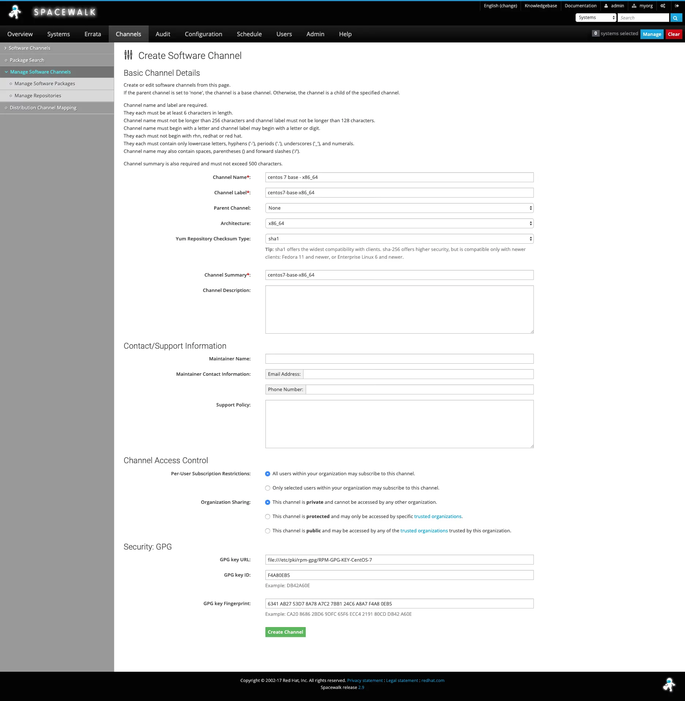685x701 pixels.
Task: Open the gears preferences icon
Action: coord(663,5)
